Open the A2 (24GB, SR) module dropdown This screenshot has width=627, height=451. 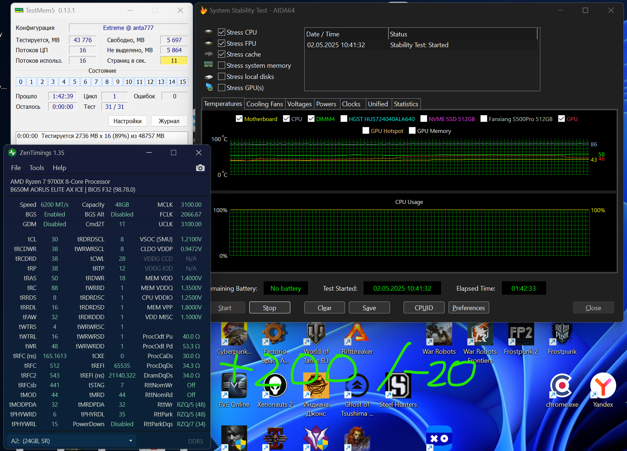(x=72, y=441)
